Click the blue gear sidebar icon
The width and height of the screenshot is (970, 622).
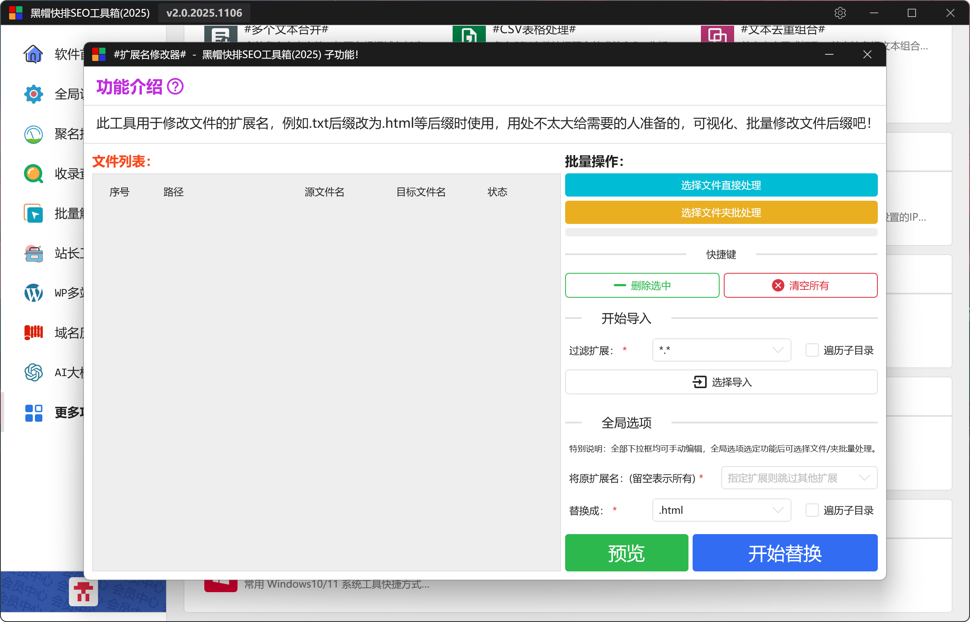pyautogui.click(x=33, y=94)
